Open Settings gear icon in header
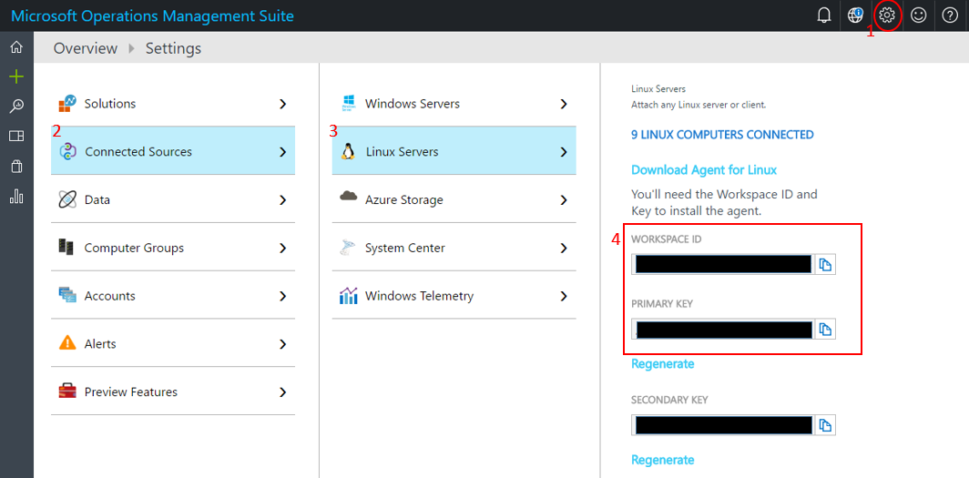 887,16
